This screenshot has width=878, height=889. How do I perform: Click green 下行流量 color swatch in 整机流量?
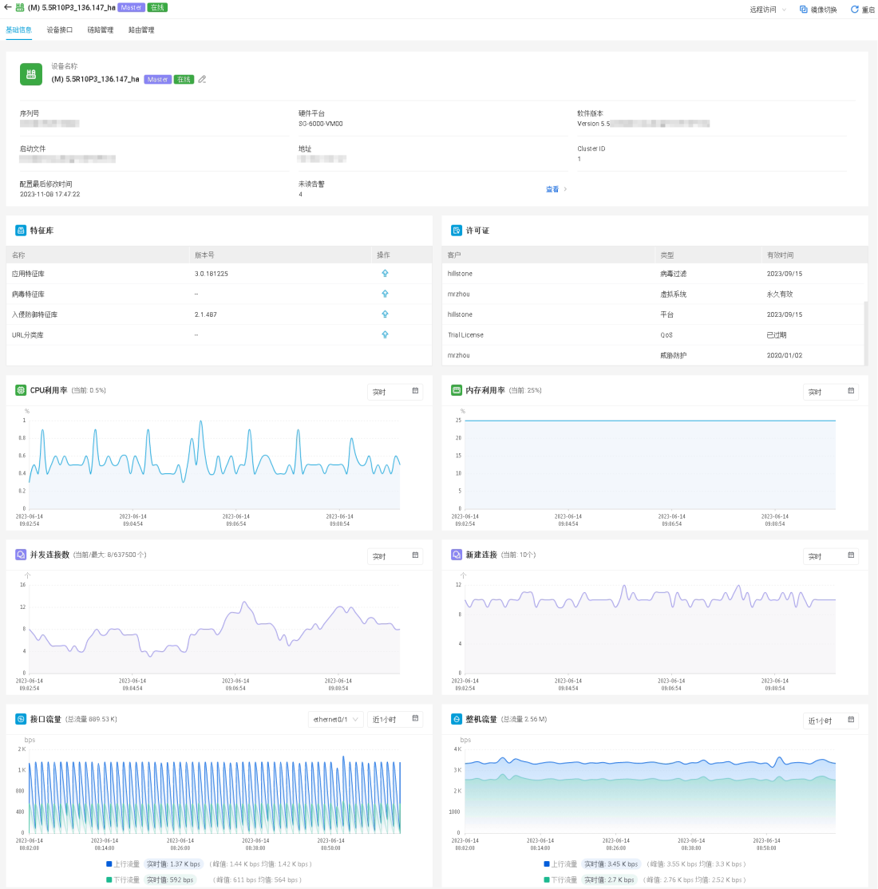click(547, 879)
